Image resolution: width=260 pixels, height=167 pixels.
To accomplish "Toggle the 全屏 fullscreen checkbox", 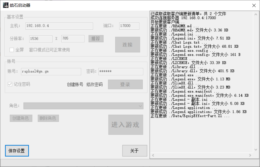I will [12, 50].
